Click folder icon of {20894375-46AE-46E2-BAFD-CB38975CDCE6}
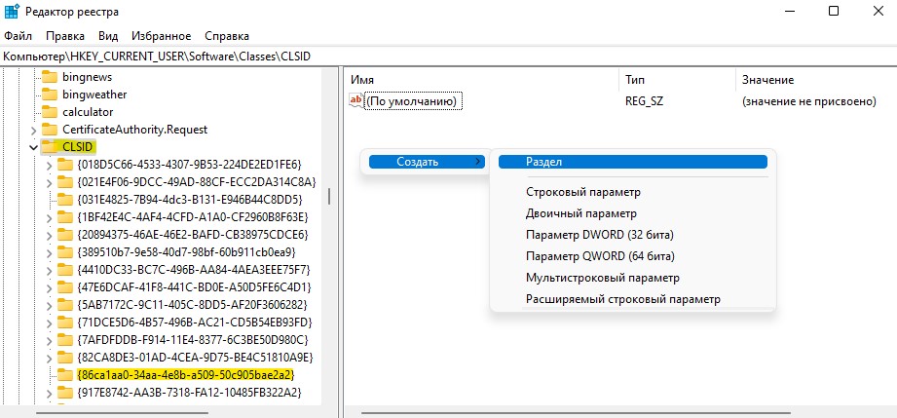The width and height of the screenshot is (897, 418). coord(64,235)
